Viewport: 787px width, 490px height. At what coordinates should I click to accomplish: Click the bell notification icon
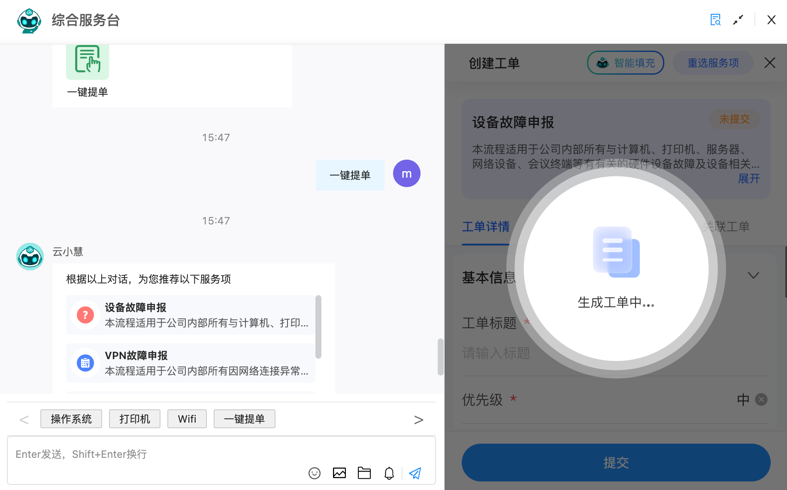[389, 473]
